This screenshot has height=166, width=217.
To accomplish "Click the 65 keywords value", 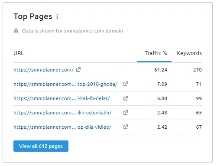I will (x=199, y=113).
